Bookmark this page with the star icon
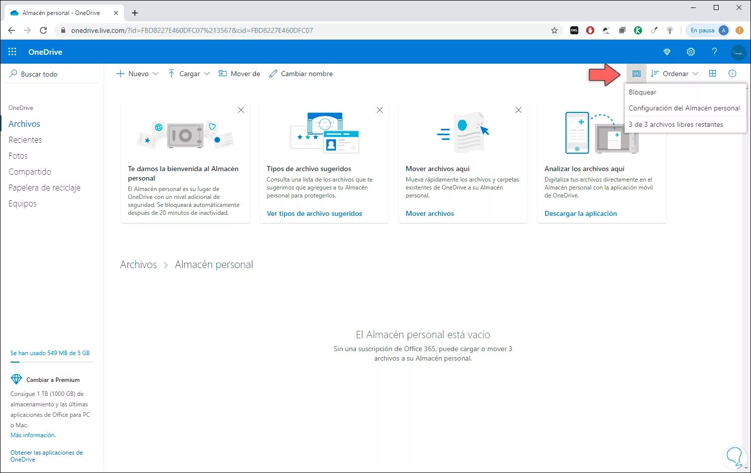 tap(554, 30)
